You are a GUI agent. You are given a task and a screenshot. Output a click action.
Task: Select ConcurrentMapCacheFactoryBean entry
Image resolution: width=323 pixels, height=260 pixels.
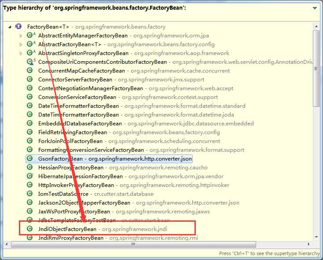(134, 71)
